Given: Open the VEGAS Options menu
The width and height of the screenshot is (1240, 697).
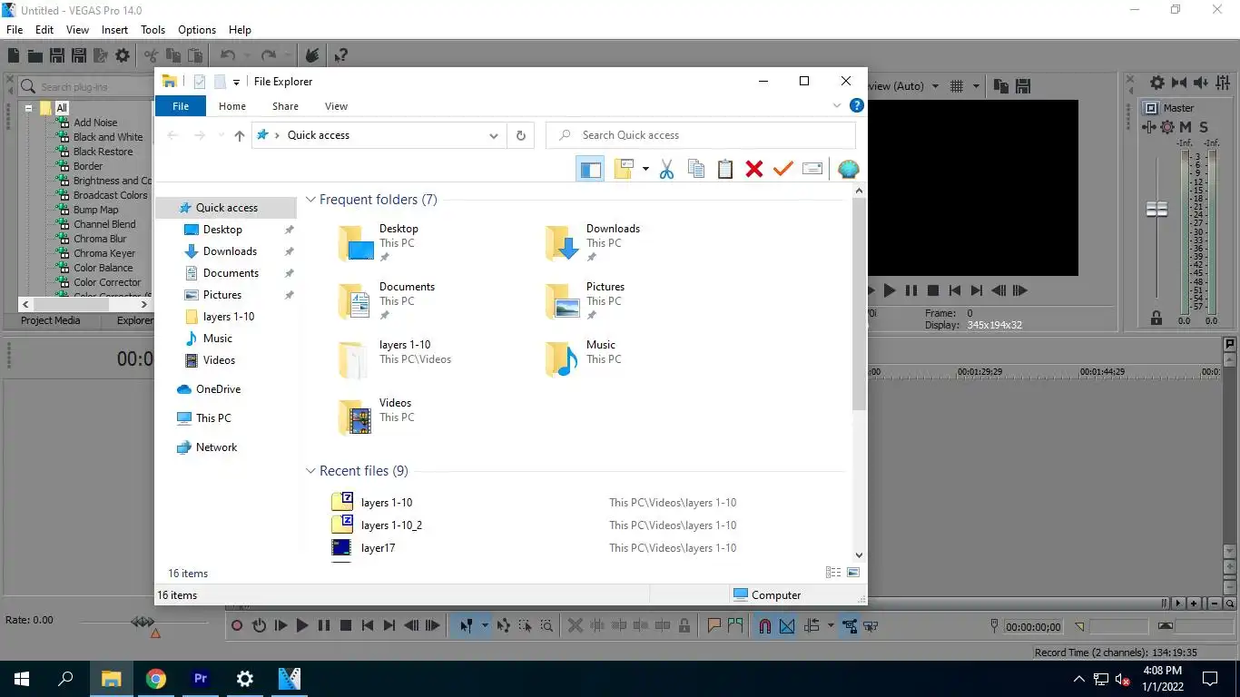Looking at the screenshot, I should click(197, 30).
